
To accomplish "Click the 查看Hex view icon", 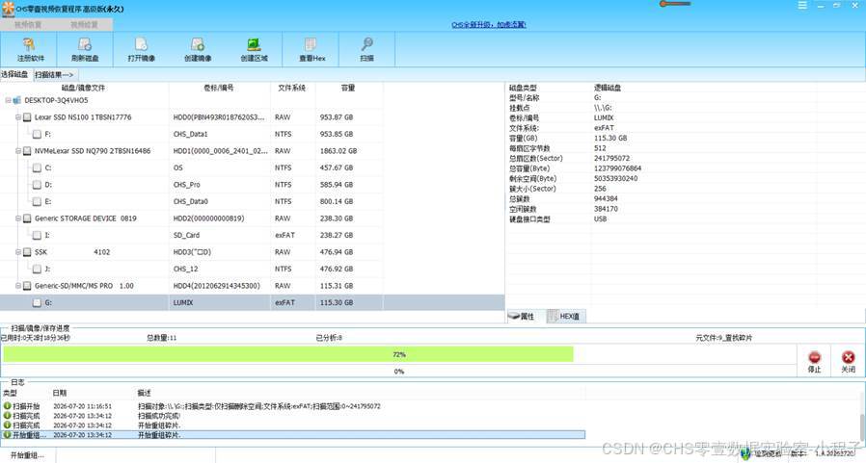I will tap(311, 44).
